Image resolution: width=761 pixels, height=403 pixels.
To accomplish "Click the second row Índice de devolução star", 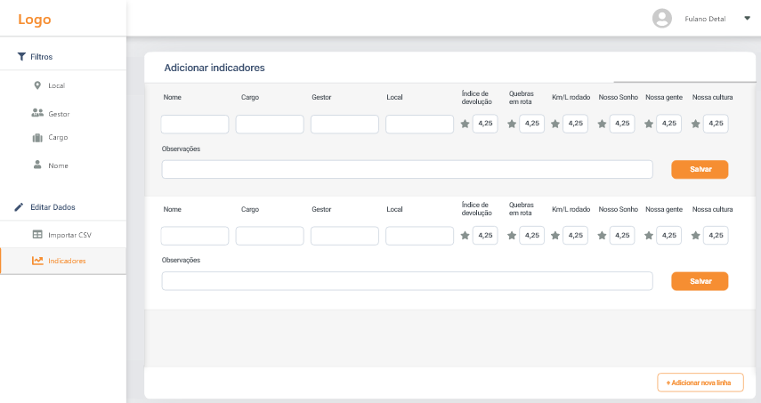I will pyautogui.click(x=465, y=235).
